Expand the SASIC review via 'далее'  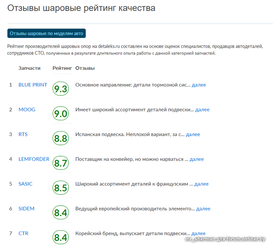[202, 183]
